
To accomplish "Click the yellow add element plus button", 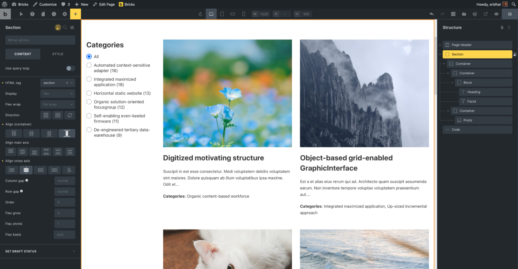I will tap(75, 14).
